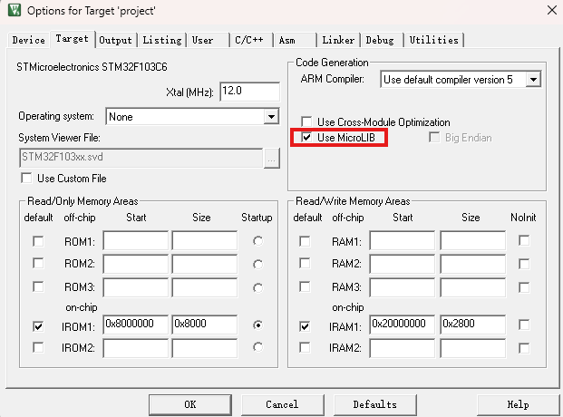The height and width of the screenshot is (417, 563).
Task: Select the Target tab
Action: coord(73,38)
